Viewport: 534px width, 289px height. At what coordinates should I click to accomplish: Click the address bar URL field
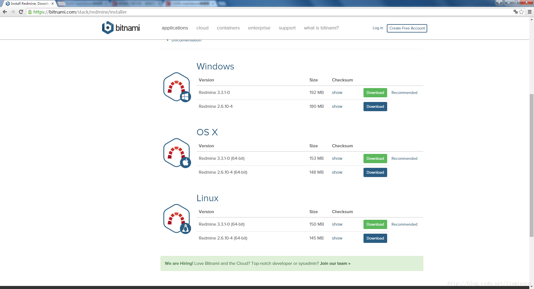click(x=270, y=12)
